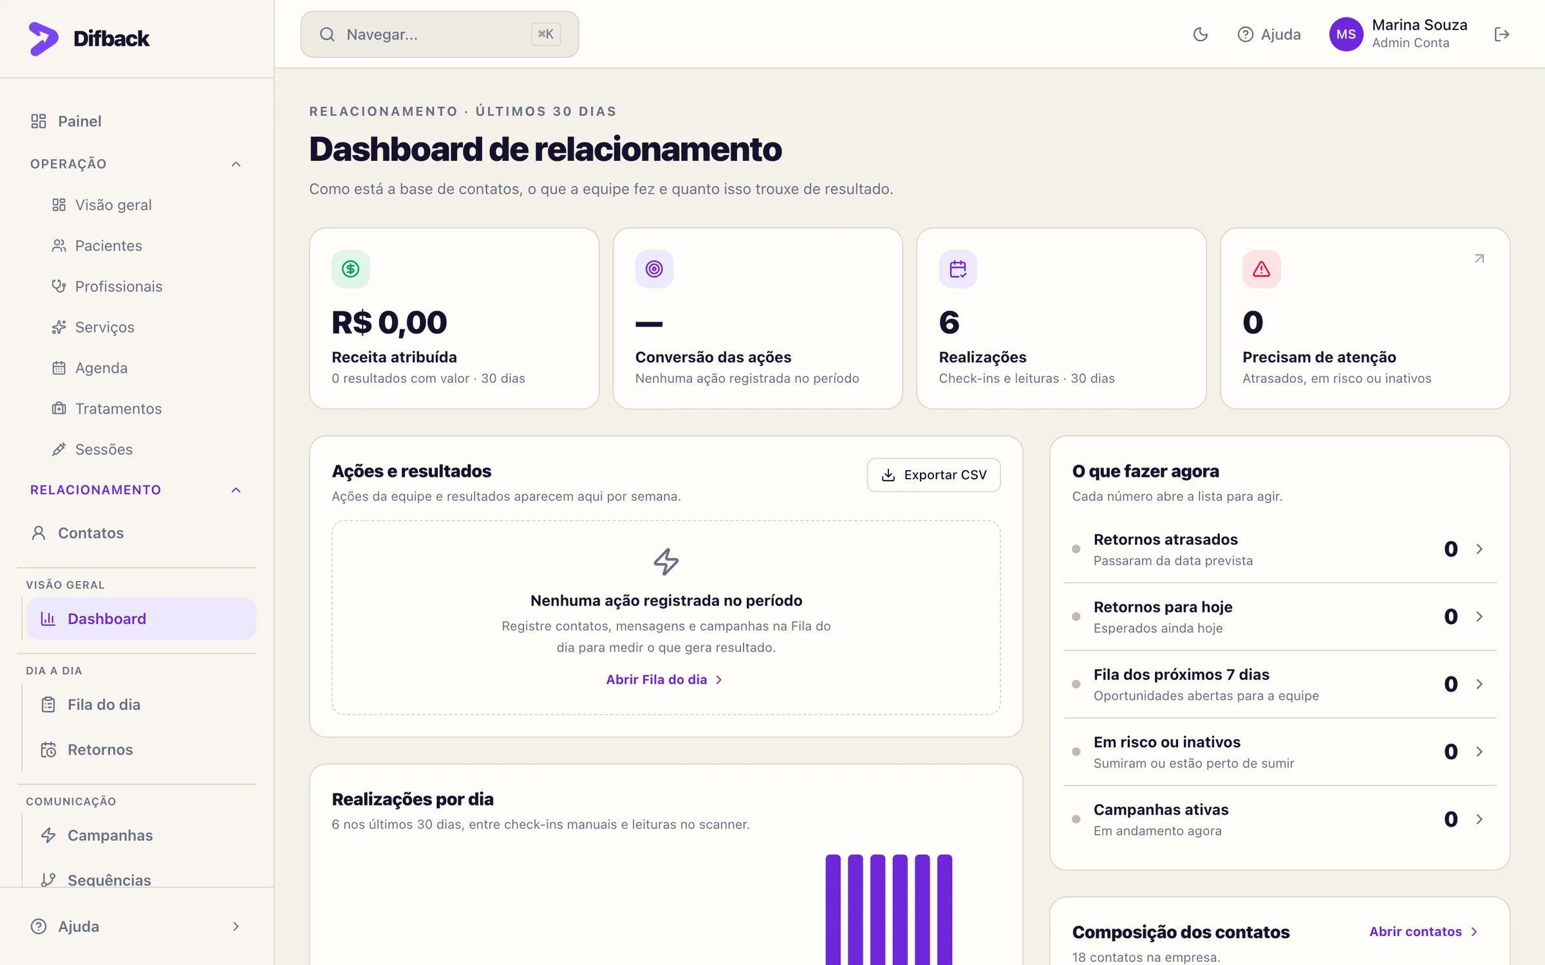
Task: Open the Retornos para hoje chevron
Action: [1479, 616]
